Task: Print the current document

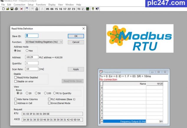Action: point(16,9)
